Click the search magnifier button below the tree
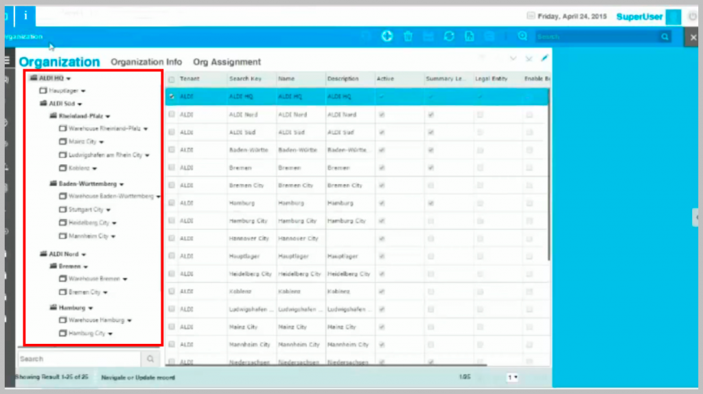Viewport: 703px width, 394px height. [x=150, y=358]
